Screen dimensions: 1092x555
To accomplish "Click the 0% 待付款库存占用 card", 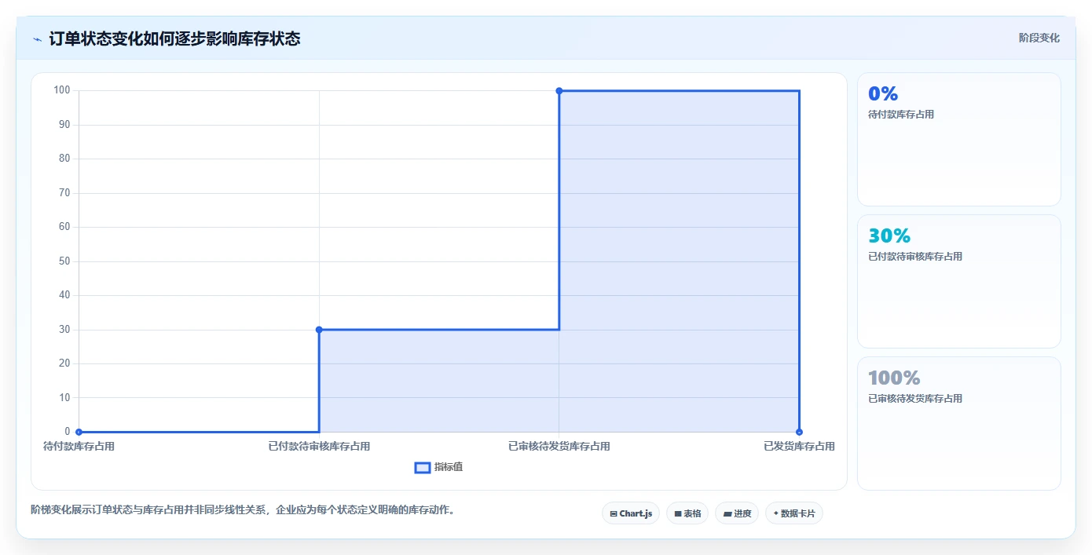I will pos(959,140).
